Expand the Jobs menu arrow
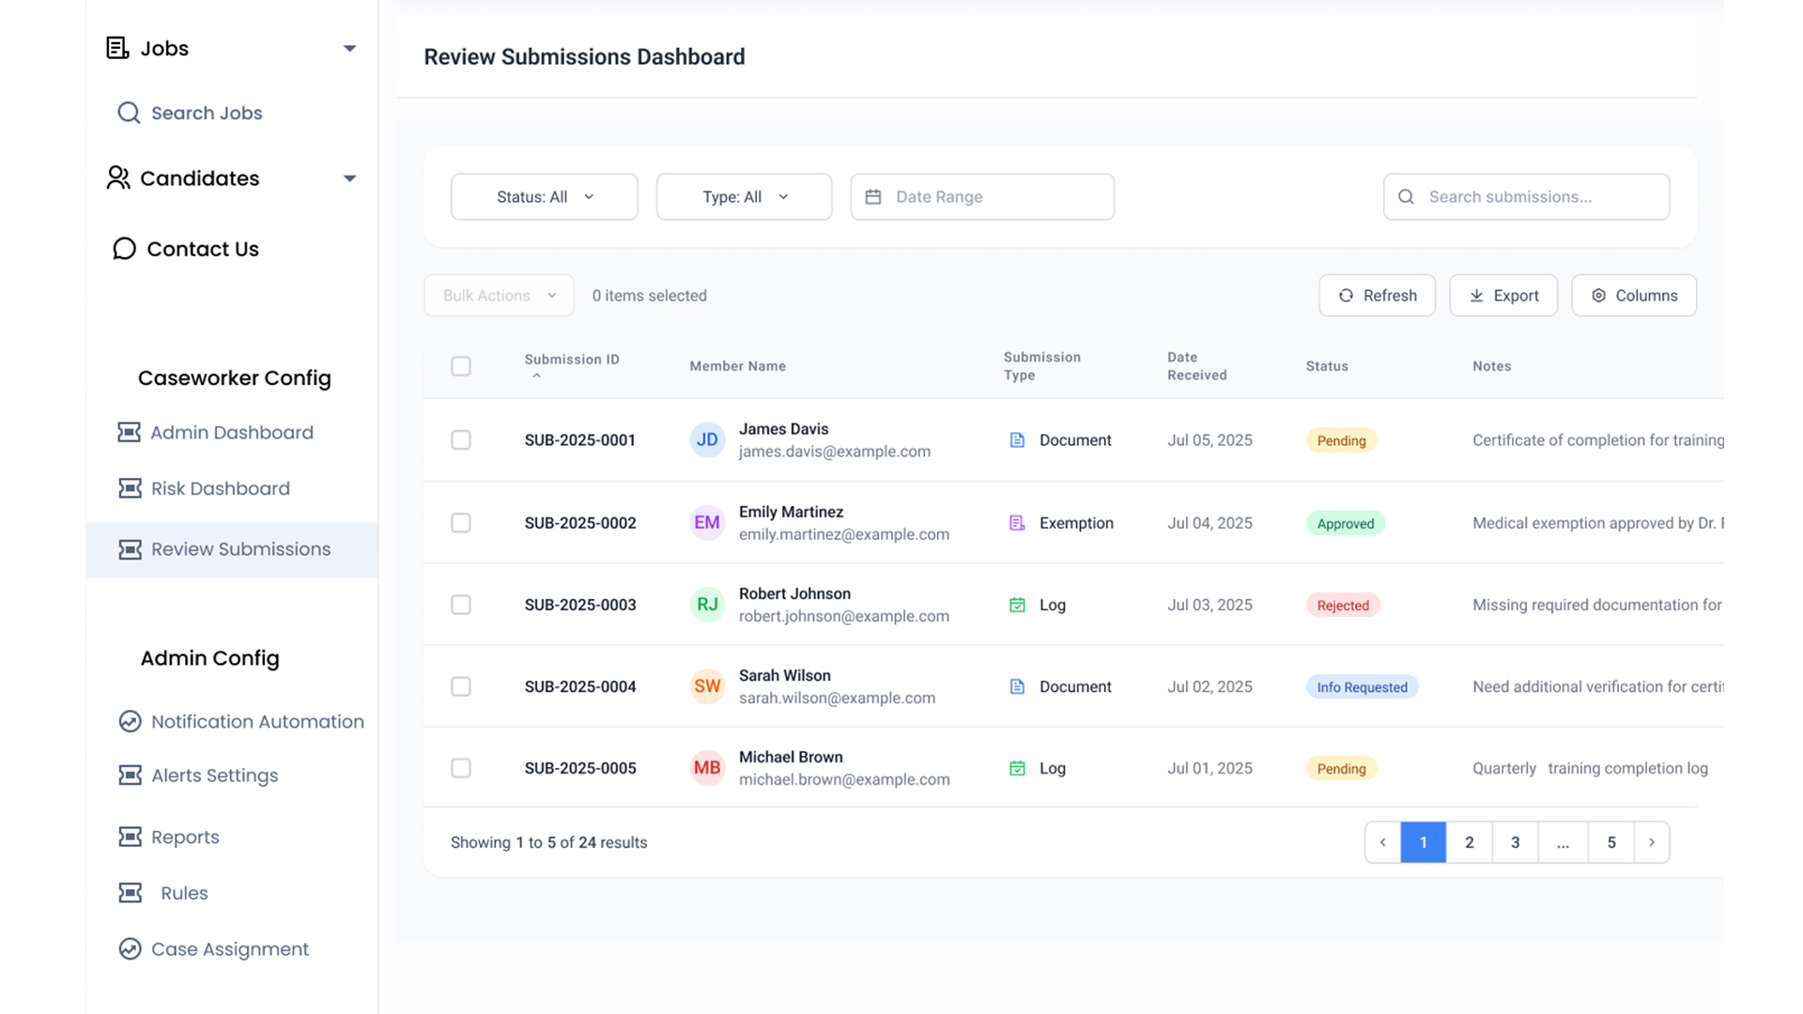 pos(349,48)
